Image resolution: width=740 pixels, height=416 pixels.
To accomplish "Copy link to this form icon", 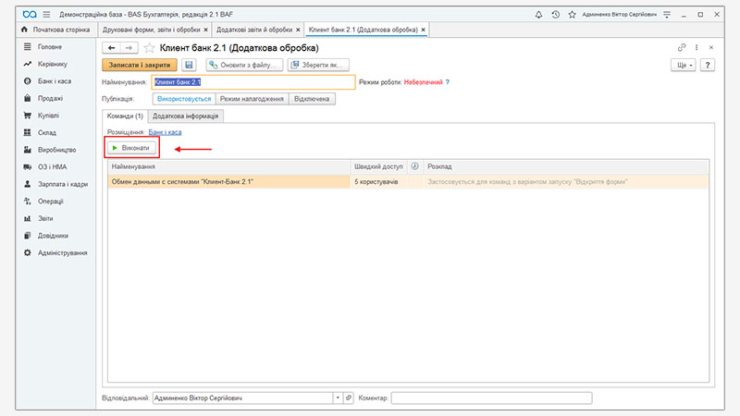I will (682, 47).
